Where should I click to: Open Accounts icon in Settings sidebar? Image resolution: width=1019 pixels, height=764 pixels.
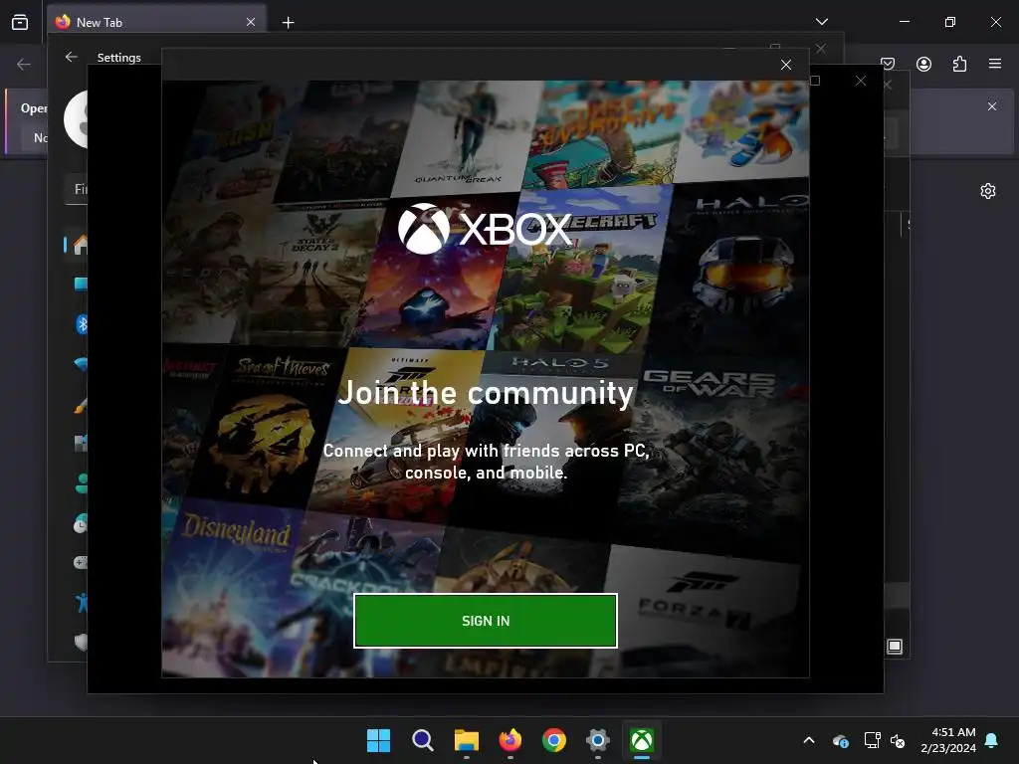82,483
